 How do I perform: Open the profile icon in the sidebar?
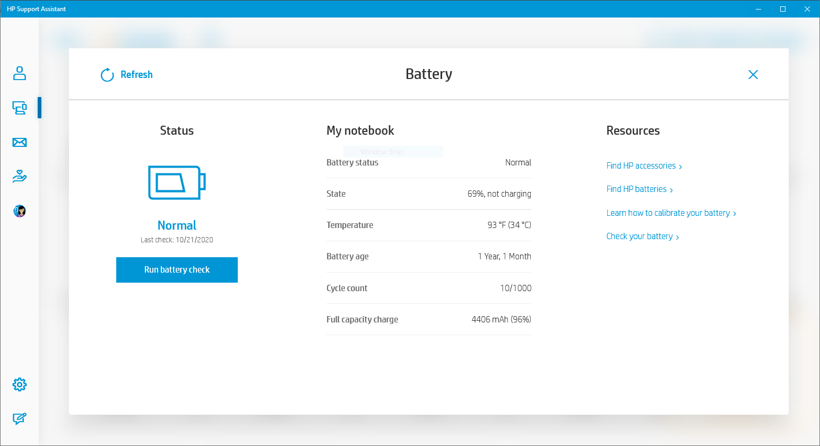[20, 74]
